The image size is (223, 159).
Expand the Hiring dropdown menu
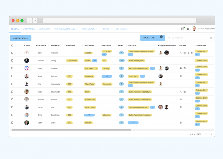click(x=106, y=29)
